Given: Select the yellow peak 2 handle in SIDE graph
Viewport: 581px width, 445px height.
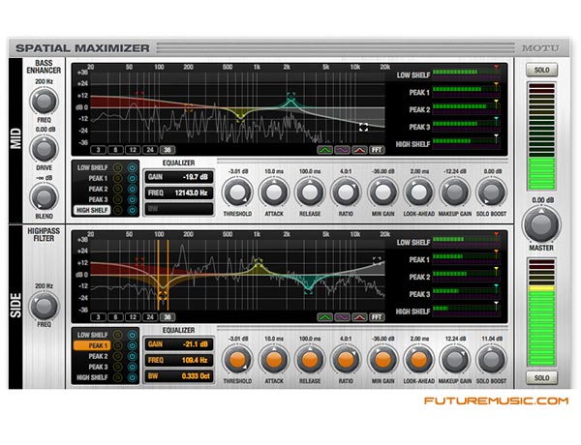Looking at the screenshot, I should pyautogui.click(x=258, y=261).
